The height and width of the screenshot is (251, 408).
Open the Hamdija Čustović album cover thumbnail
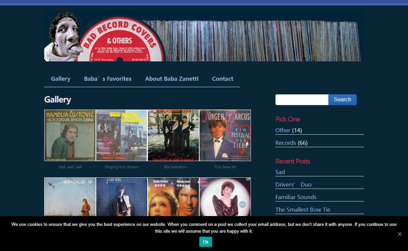pos(70,135)
